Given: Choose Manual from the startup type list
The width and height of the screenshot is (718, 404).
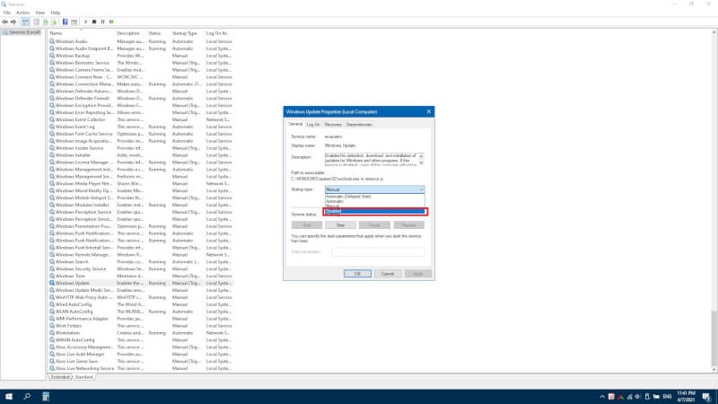Looking at the screenshot, I should click(x=374, y=206).
